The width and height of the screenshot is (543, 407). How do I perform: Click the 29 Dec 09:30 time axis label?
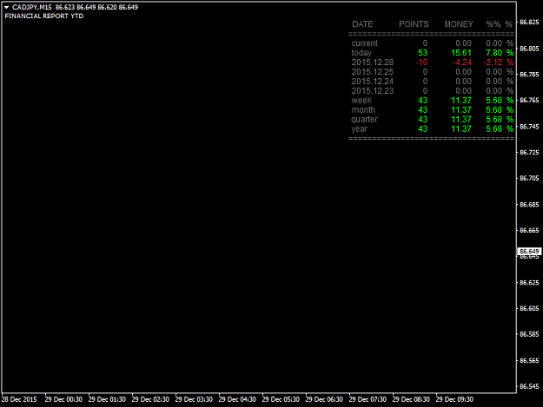pos(454,399)
